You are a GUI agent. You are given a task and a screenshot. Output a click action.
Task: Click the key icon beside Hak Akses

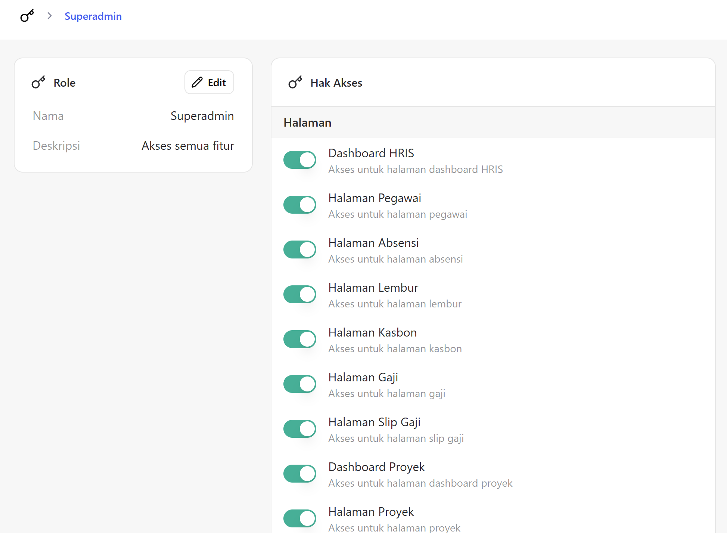tap(295, 83)
